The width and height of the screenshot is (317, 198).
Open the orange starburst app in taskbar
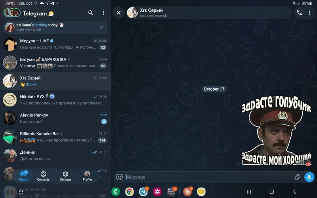[x=187, y=192]
